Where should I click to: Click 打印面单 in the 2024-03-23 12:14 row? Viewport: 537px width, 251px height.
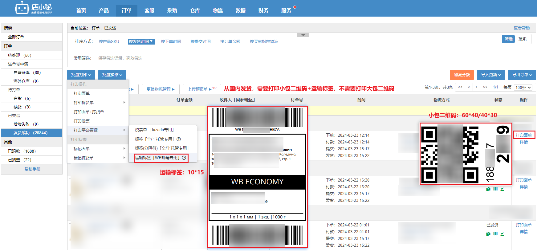pos(524,135)
